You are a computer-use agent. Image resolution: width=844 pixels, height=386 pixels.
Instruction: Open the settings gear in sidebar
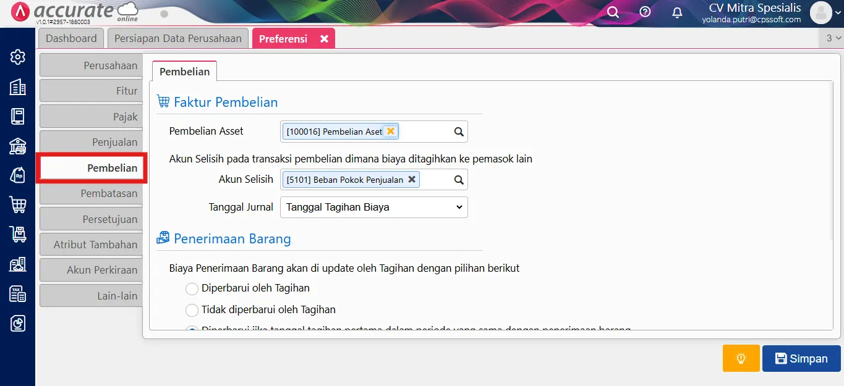pyautogui.click(x=18, y=57)
